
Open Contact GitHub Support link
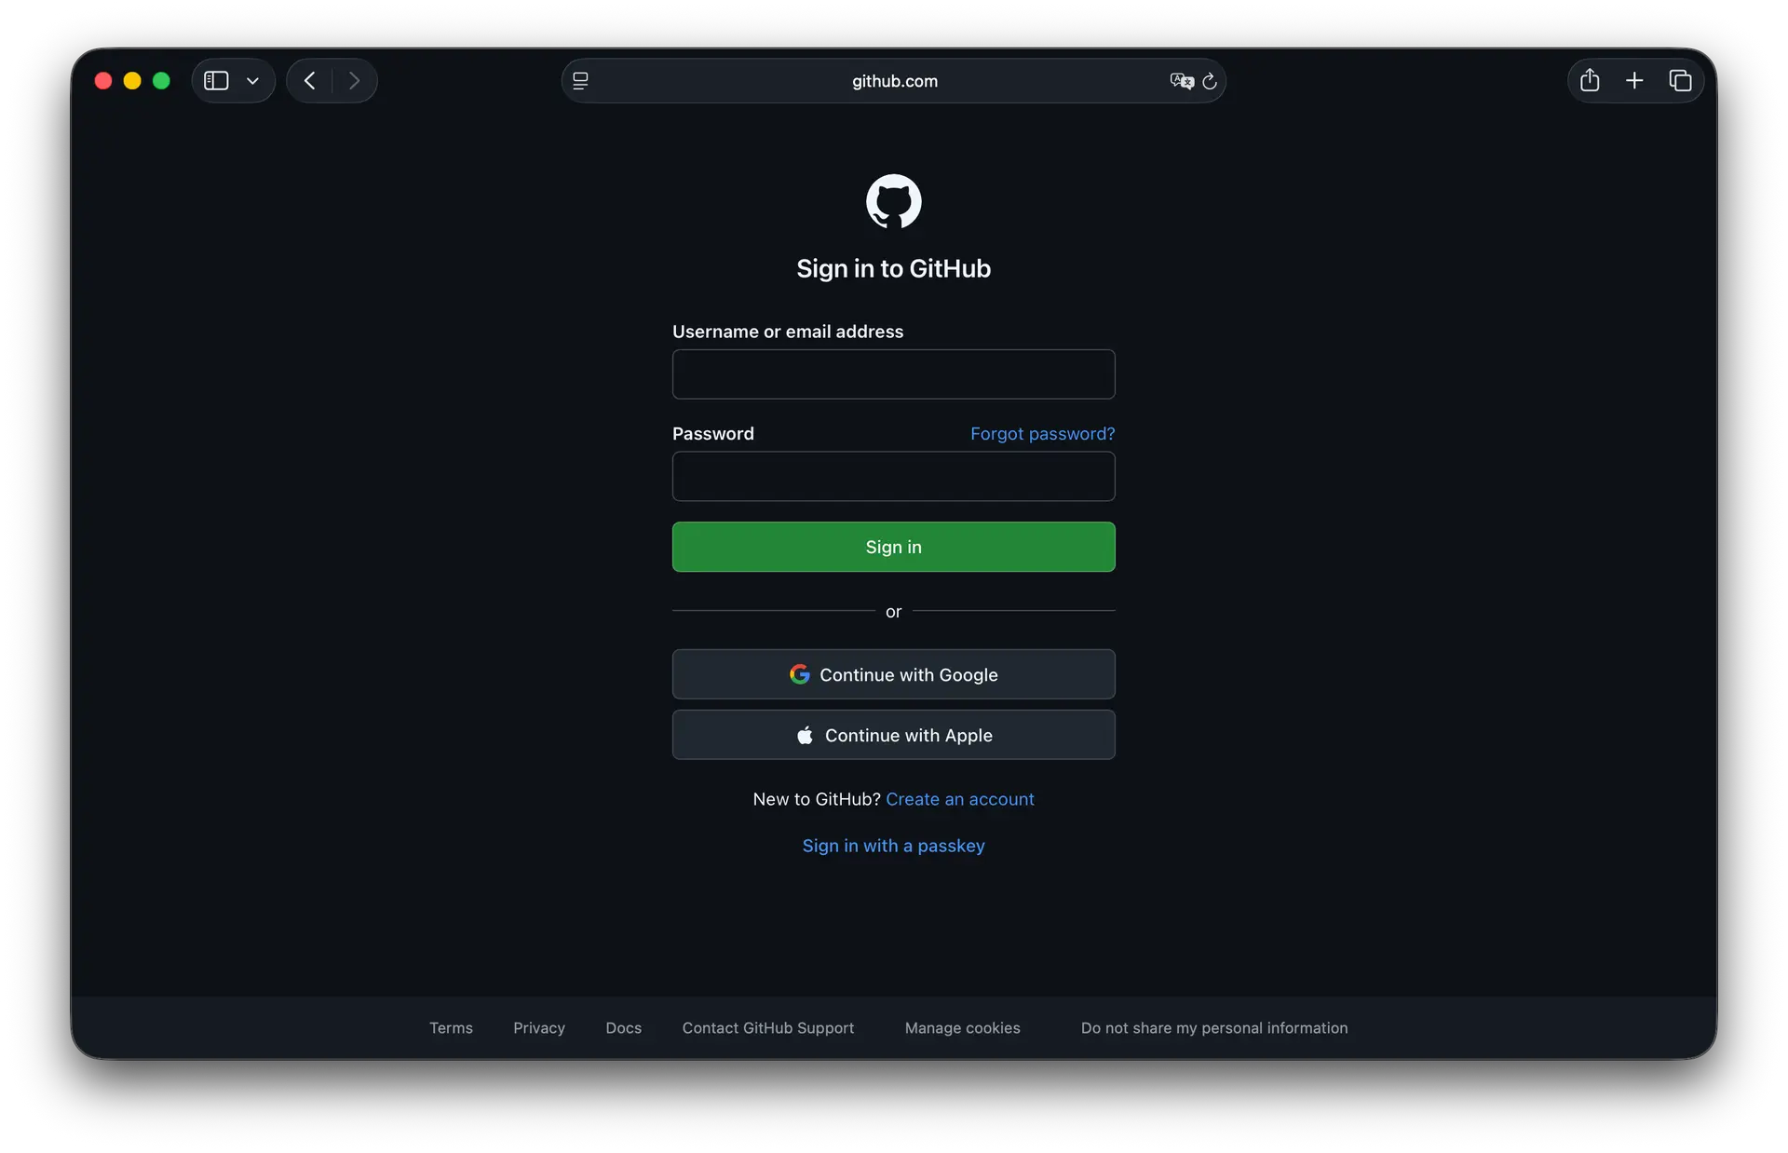tap(768, 1028)
